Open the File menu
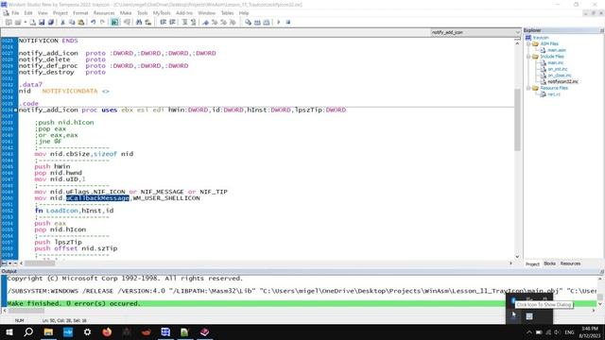 pyautogui.click(x=15, y=13)
